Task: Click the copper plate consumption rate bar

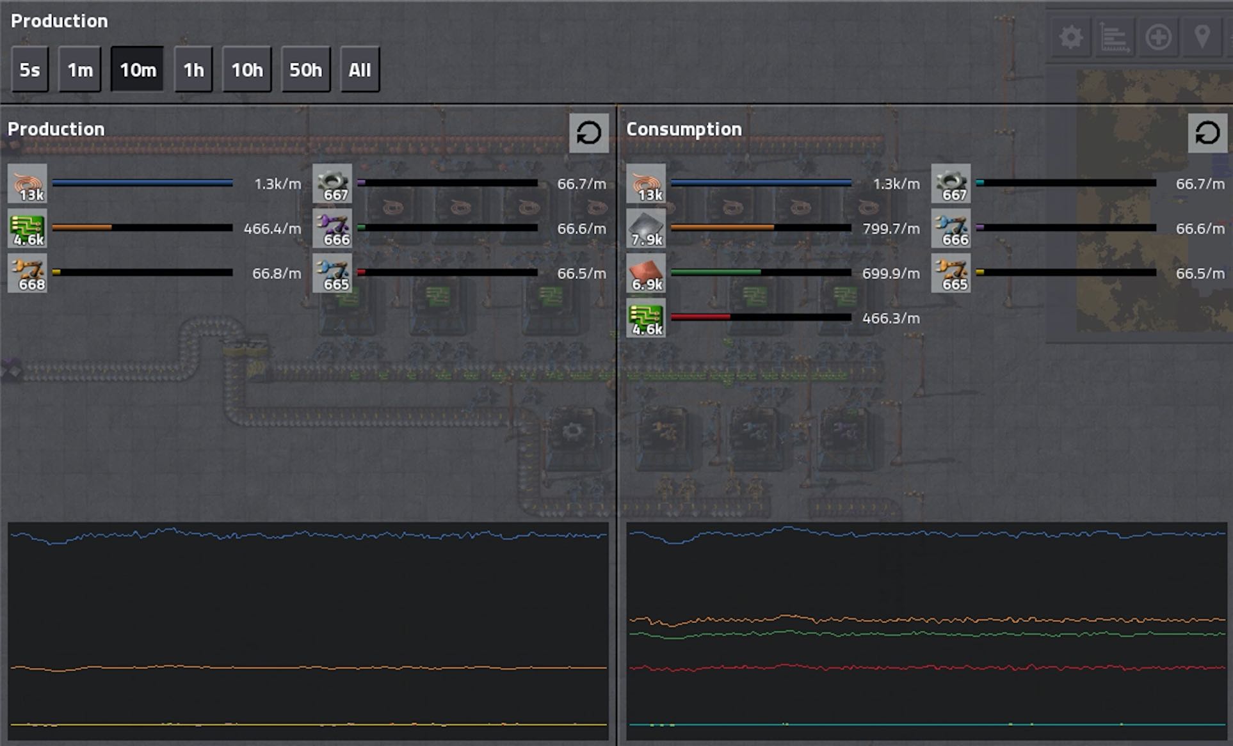Action: (x=761, y=273)
